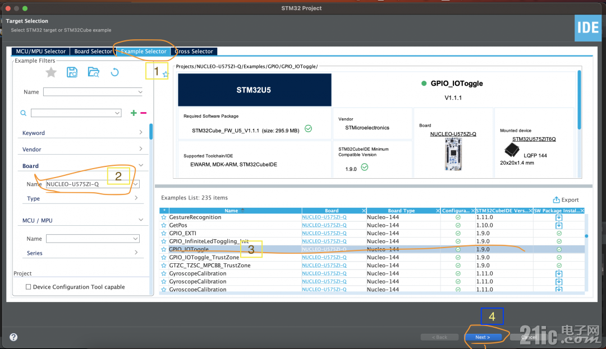Switch to the Board Selector tab

[93, 52]
